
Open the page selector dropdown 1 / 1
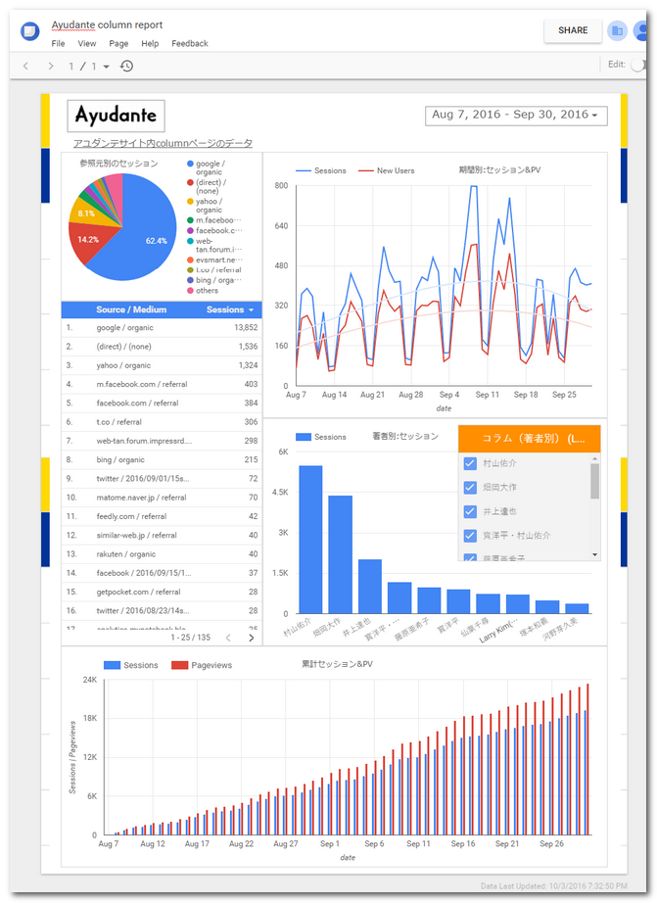point(89,67)
